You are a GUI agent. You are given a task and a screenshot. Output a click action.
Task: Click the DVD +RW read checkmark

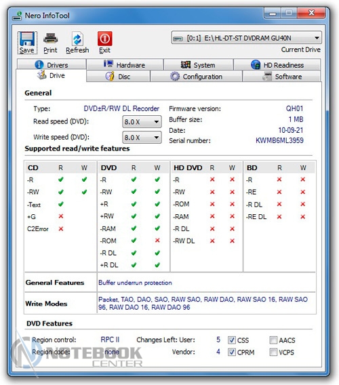pos(134,216)
